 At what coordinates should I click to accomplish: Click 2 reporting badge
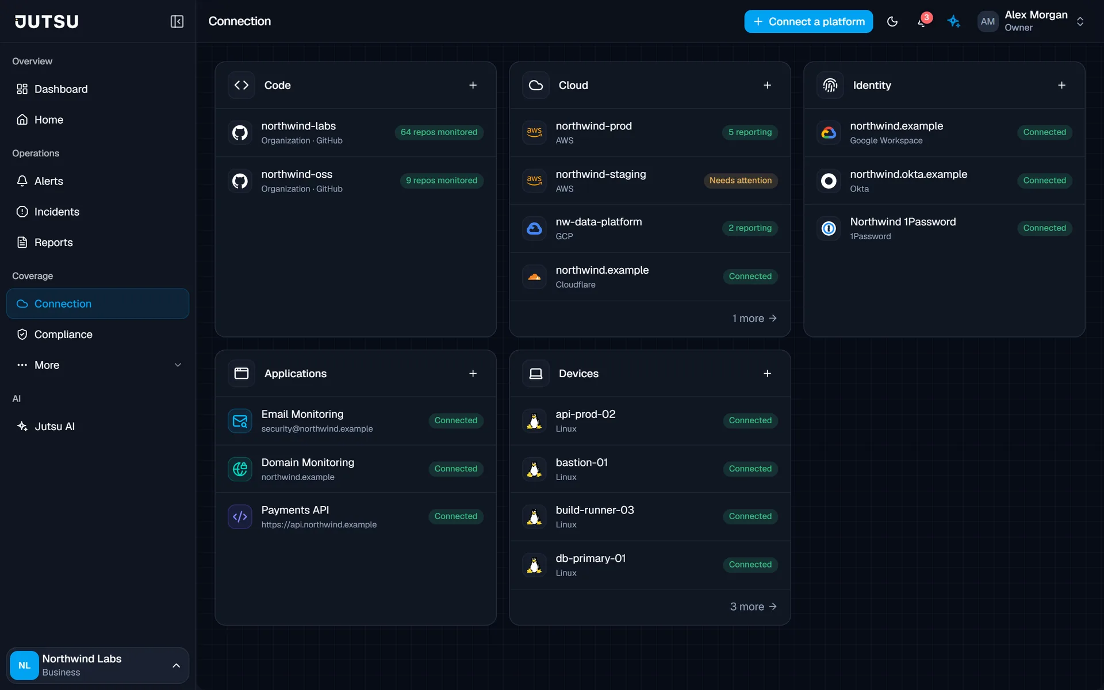click(x=750, y=228)
